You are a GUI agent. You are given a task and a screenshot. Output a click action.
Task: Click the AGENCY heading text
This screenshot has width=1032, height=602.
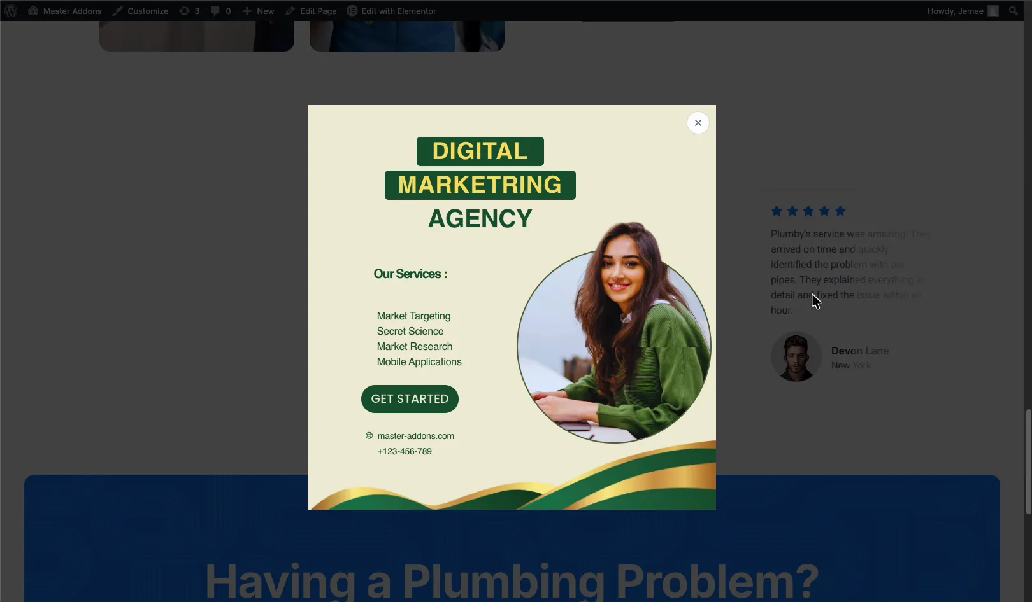(480, 219)
